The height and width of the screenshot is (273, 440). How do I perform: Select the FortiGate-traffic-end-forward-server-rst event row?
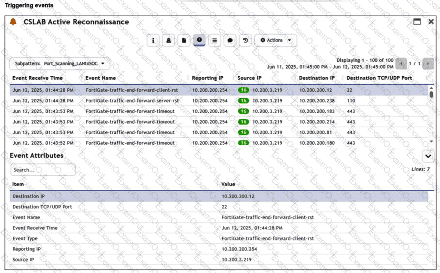(132, 101)
